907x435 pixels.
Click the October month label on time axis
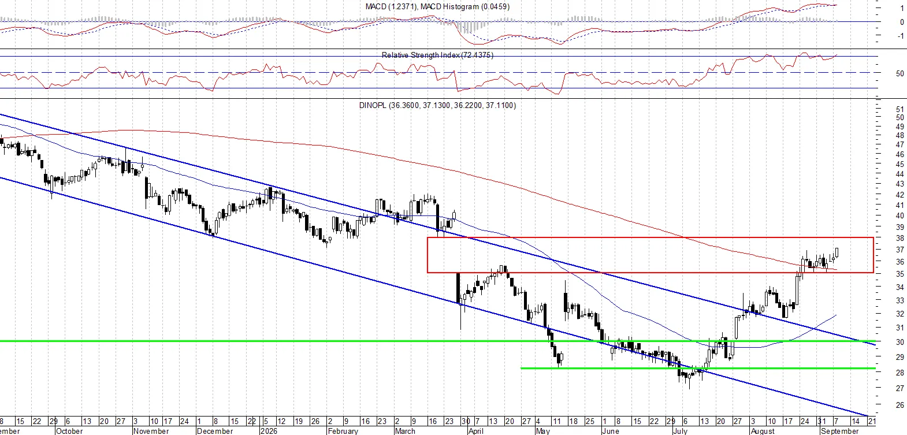pyautogui.click(x=69, y=431)
